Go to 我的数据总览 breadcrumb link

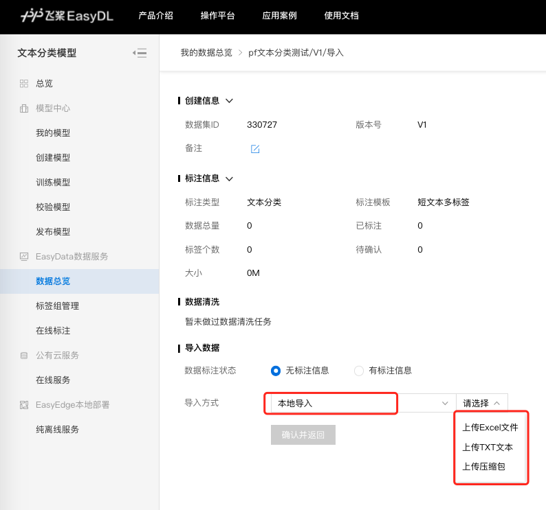pos(206,53)
